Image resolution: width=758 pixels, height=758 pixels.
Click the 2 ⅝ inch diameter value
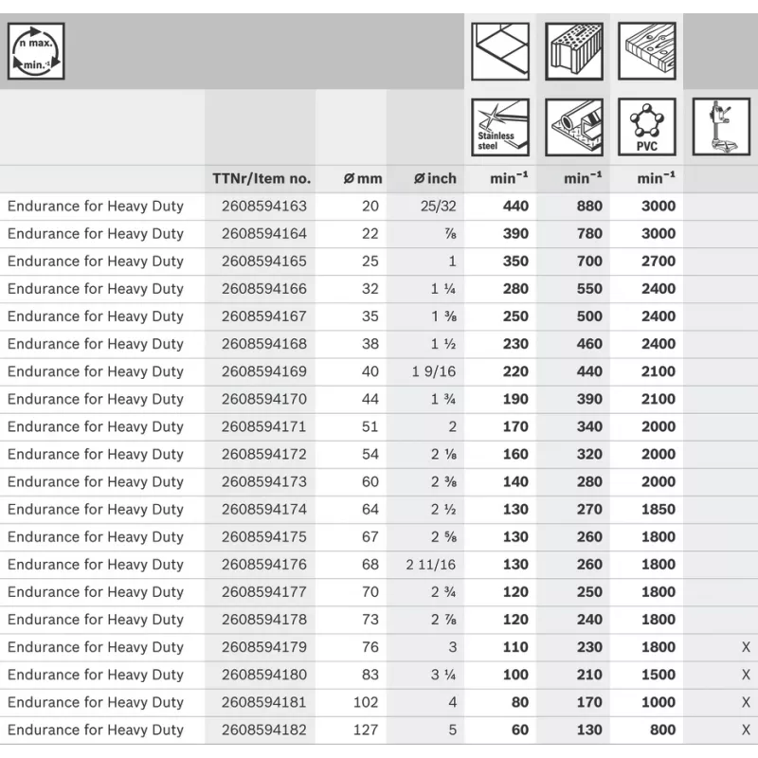point(443,536)
